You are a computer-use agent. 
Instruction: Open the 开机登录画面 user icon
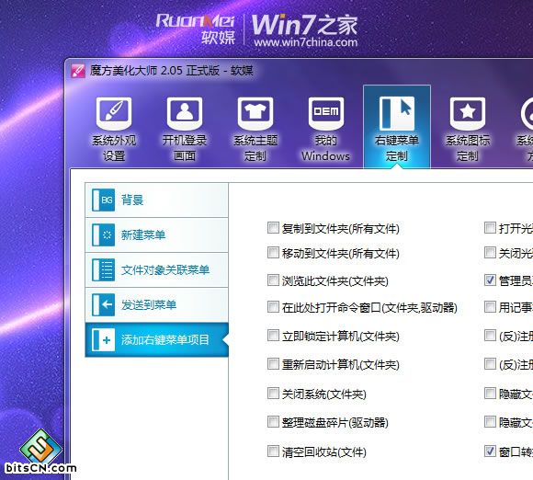(x=185, y=114)
